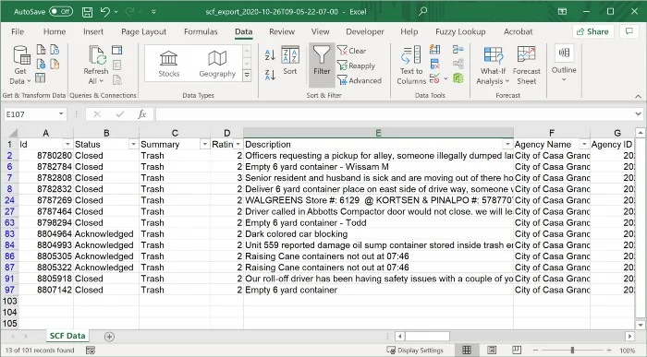Click the Data Validation icon

(x=434, y=78)
